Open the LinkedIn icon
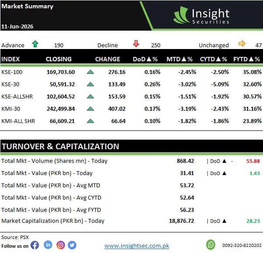The width and height of the screenshot is (263, 253). pos(48,245)
